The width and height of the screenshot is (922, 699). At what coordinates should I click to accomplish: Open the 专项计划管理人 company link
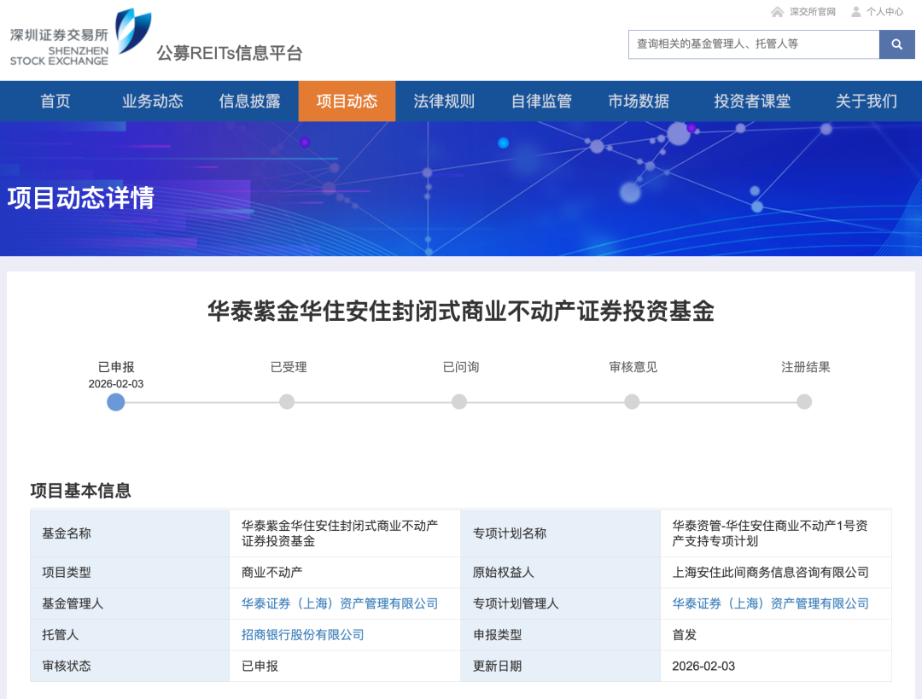pos(770,603)
